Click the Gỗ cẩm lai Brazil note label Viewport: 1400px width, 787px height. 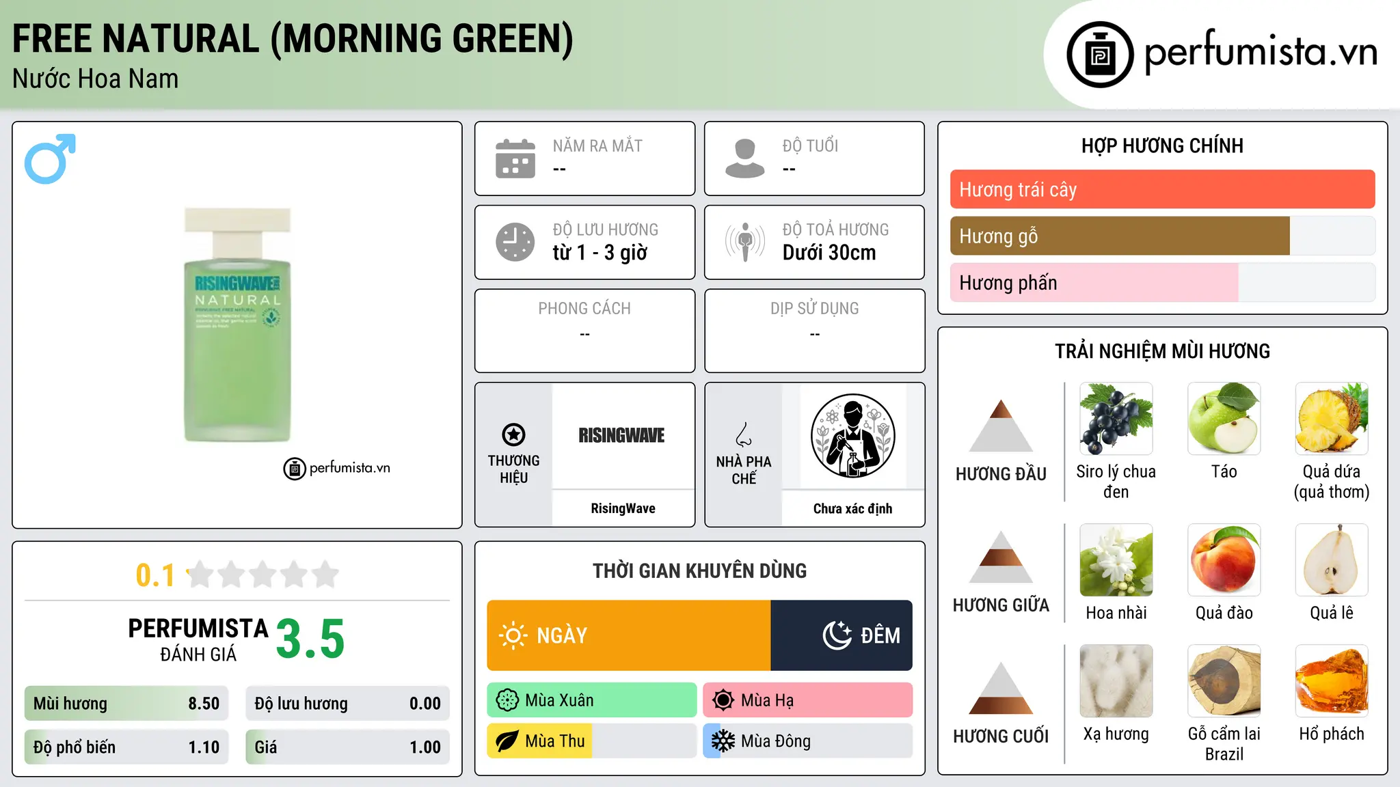coord(1224,744)
